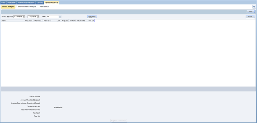Sort by the Act Discou... column header
This screenshot has width=257, height=123.
click(x=38, y=21)
